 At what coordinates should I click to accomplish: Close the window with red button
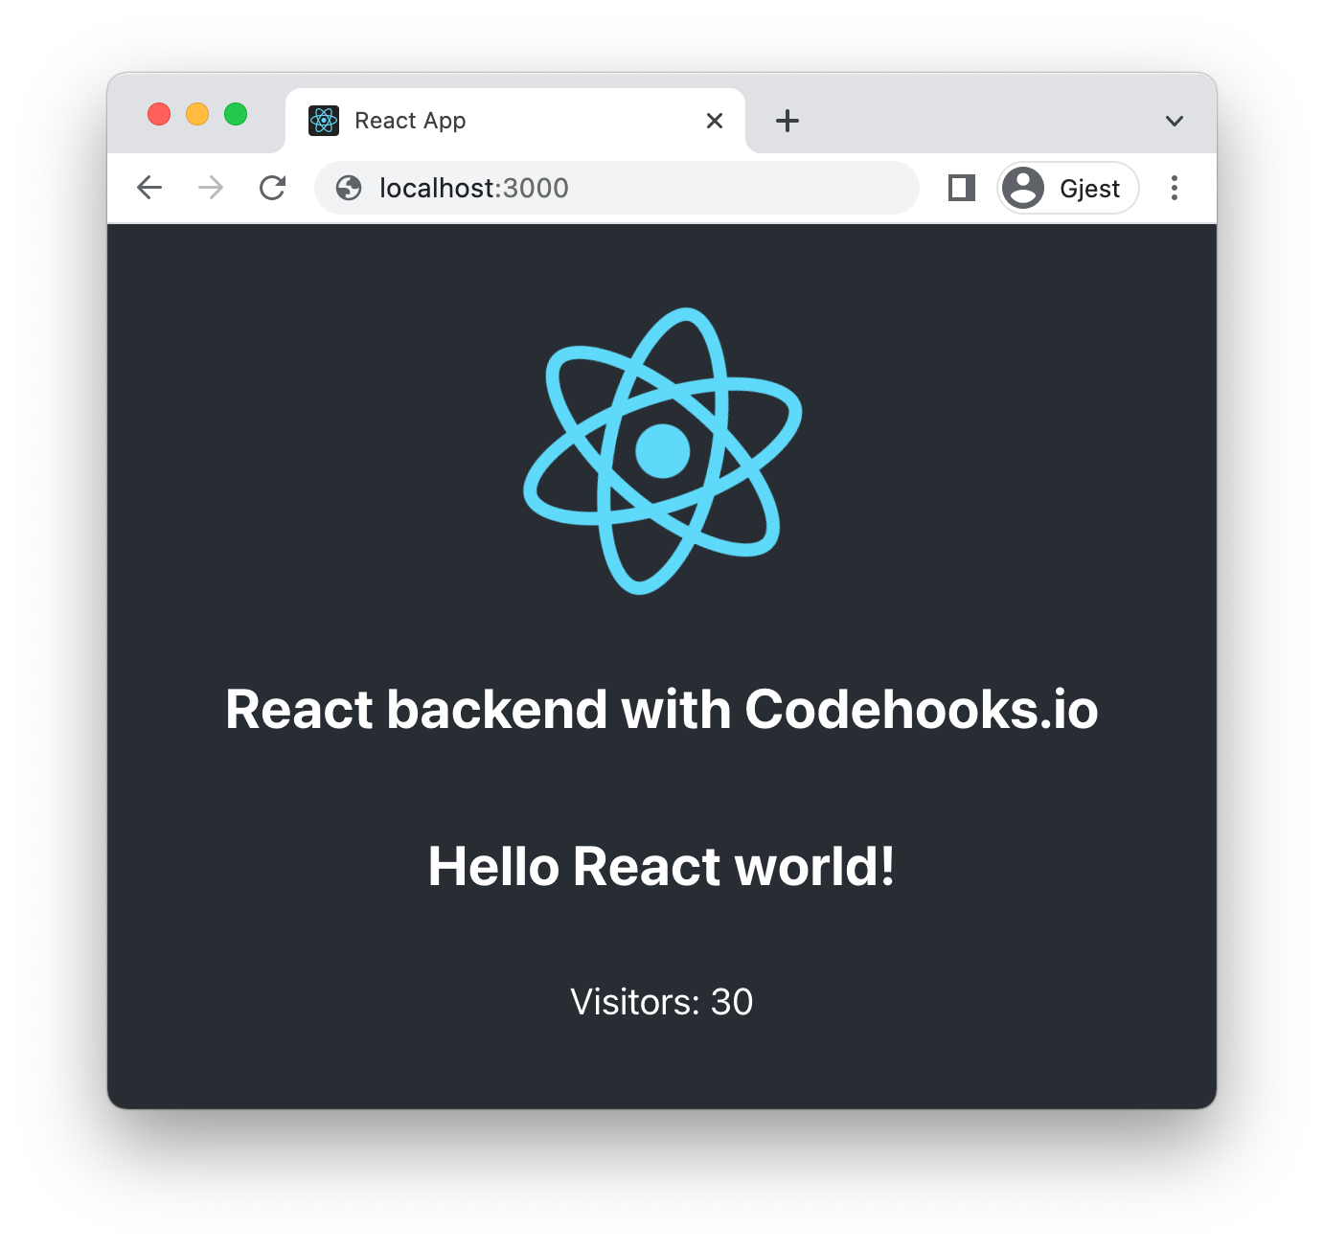[x=159, y=115]
